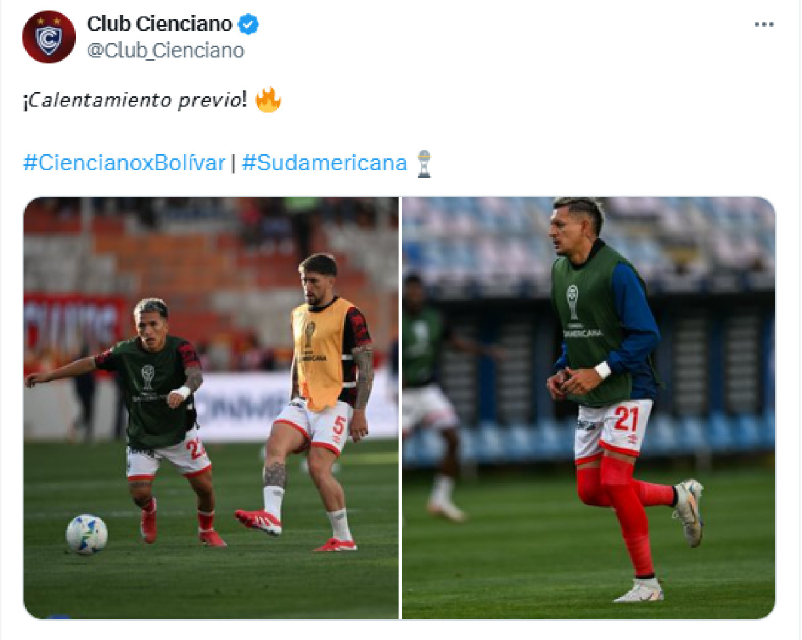
Task: Click the number 5 on the white shorts
Action: click(339, 426)
